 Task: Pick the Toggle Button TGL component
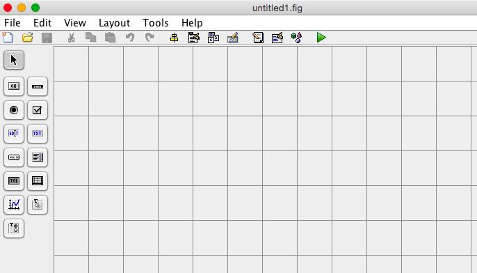(x=14, y=181)
